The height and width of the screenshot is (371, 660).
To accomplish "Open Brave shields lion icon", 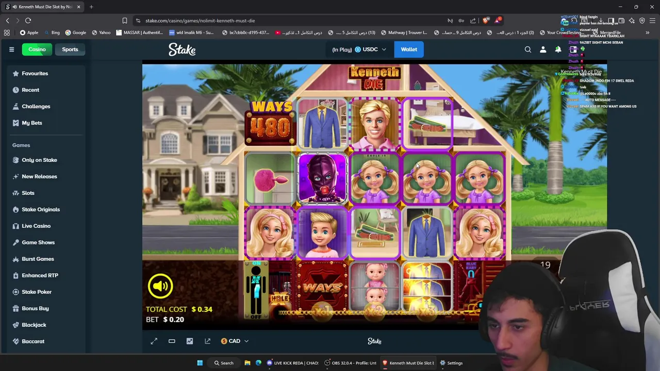I will coord(485,21).
